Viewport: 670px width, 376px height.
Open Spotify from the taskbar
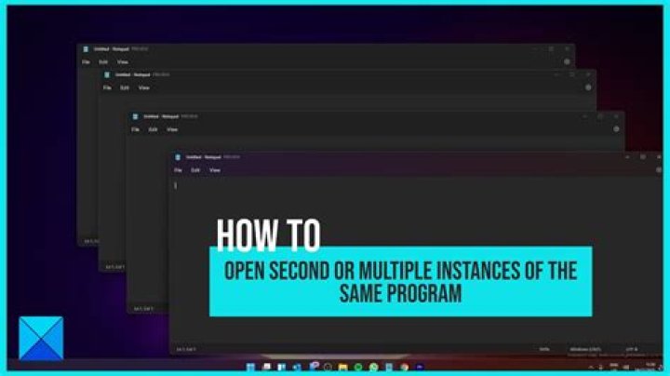(x=358, y=367)
